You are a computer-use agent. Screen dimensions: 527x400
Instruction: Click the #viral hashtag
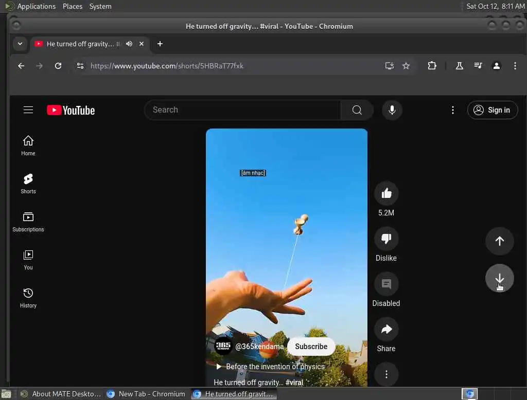294,382
